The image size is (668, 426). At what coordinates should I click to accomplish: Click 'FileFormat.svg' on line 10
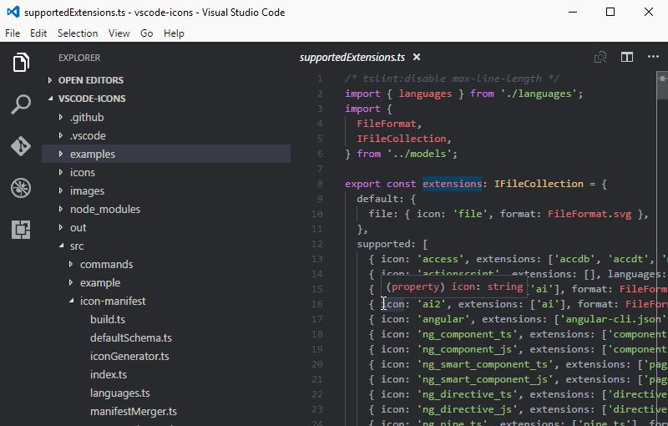point(590,214)
